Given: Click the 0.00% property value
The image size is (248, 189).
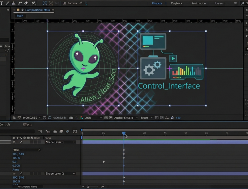Looking at the screenshot, I should pyautogui.click(x=16, y=166).
